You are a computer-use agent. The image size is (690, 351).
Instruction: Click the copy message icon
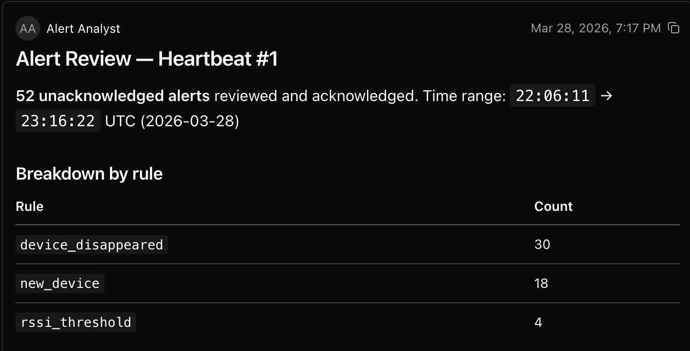[674, 28]
